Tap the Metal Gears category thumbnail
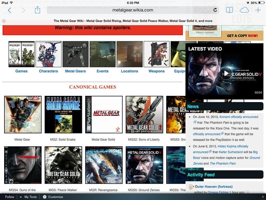 click(x=76, y=54)
